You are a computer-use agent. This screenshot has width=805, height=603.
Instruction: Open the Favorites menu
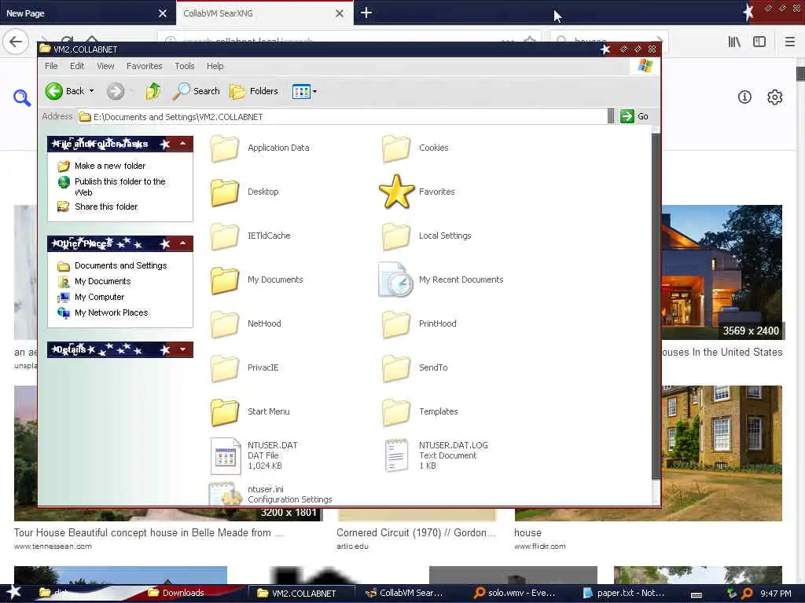coord(145,66)
